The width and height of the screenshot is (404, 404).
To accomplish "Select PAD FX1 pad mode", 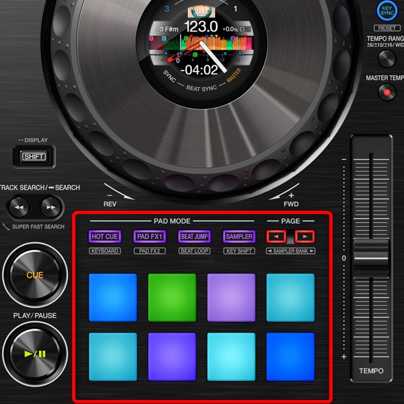I will 149,236.
